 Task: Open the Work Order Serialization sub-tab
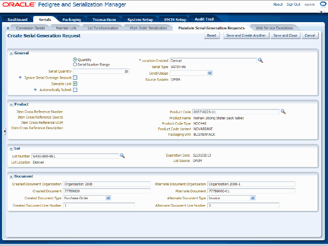coord(148,28)
